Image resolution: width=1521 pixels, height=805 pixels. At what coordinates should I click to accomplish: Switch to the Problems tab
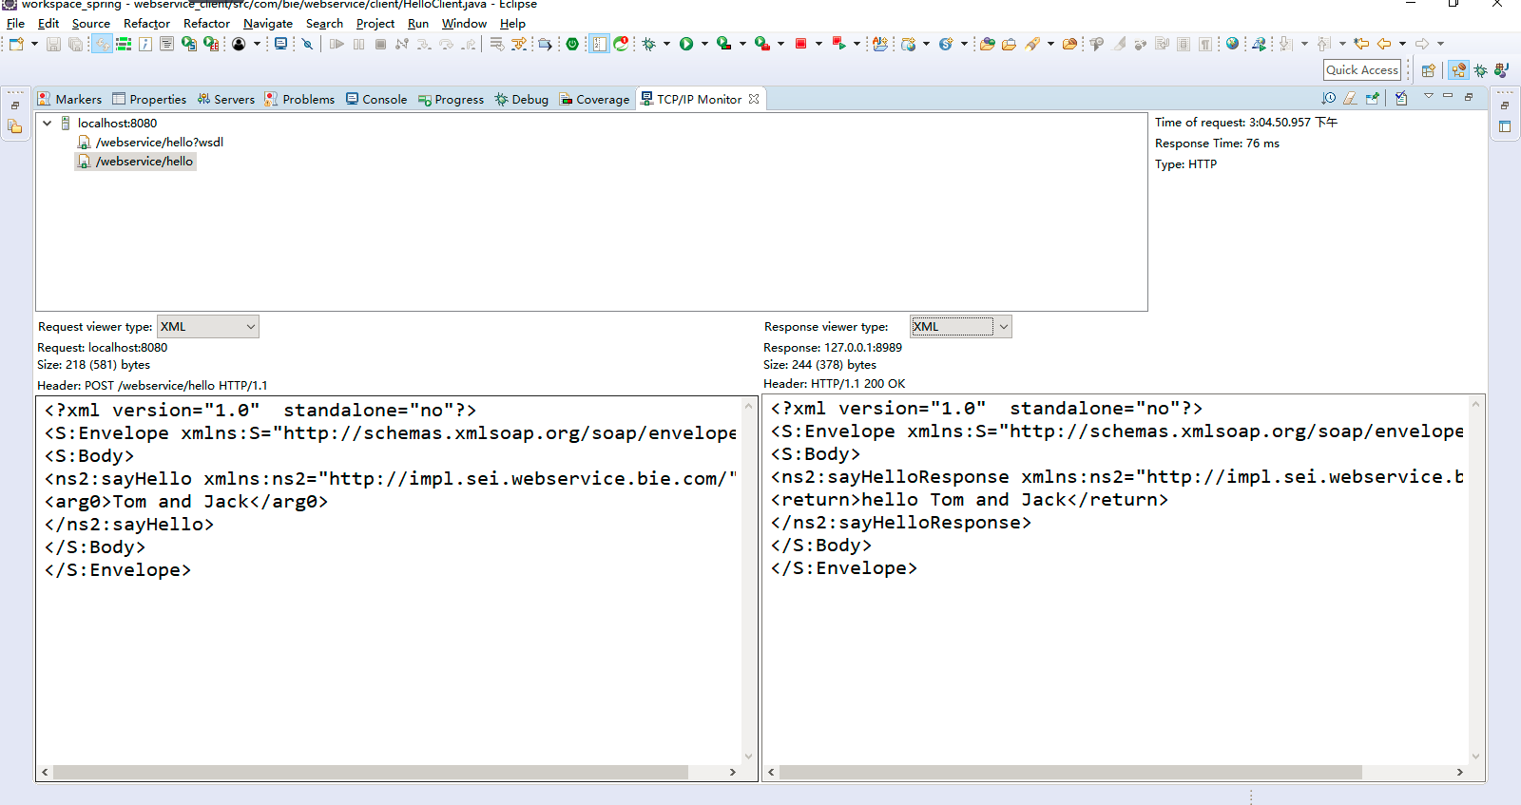click(x=299, y=99)
